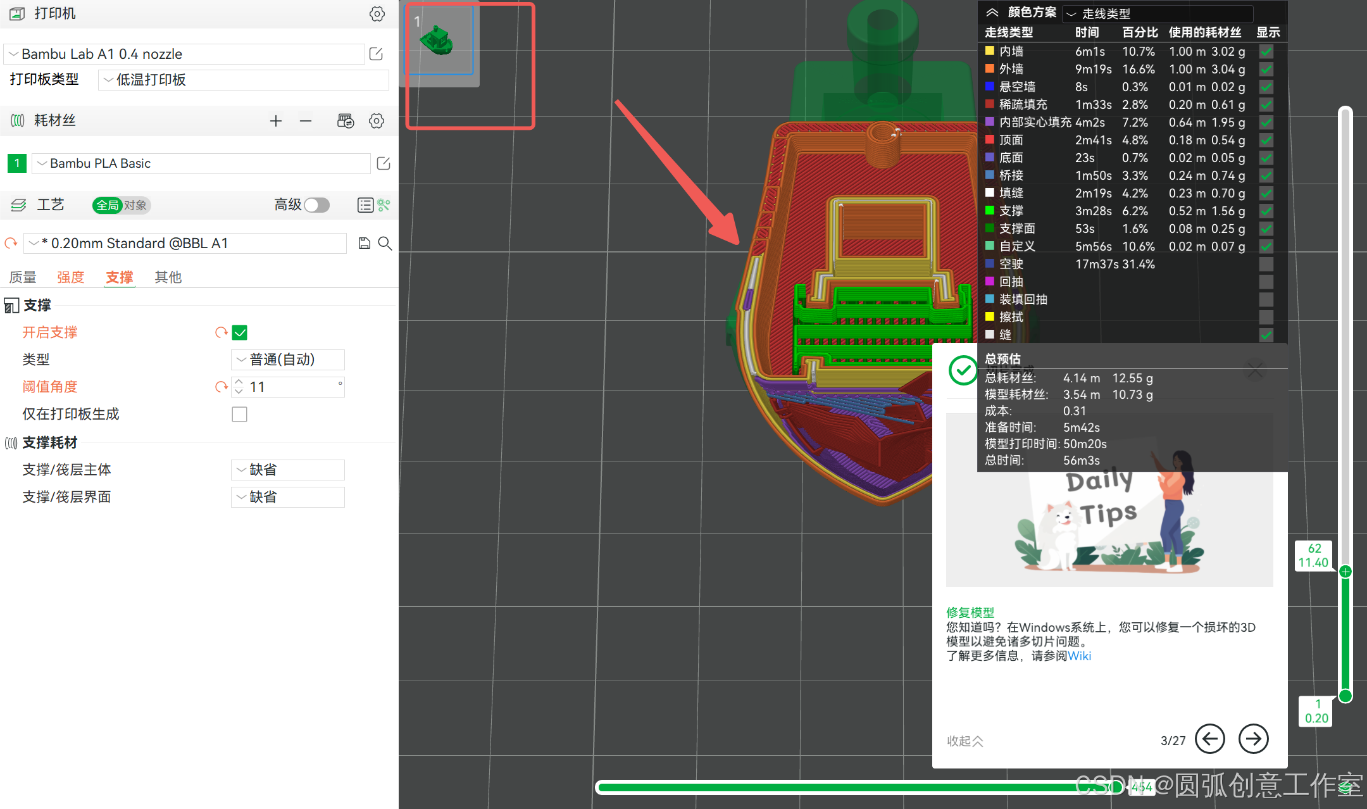1367x809 pixels.
Task: Remove a filament with minus icon
Action: point(306,121)
